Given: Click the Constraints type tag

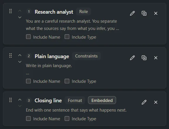Looking at the screenshot, I should (86, 56).
